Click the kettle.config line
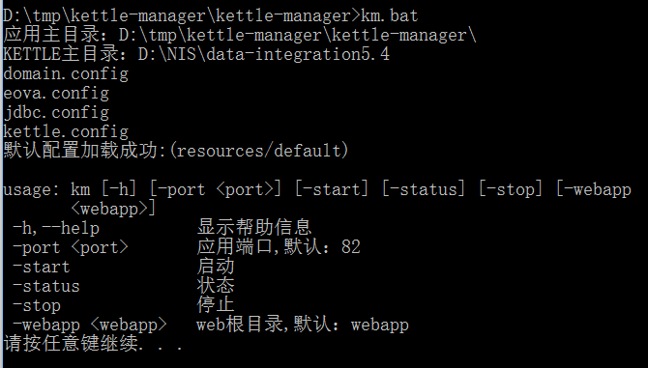 point(66,132)
